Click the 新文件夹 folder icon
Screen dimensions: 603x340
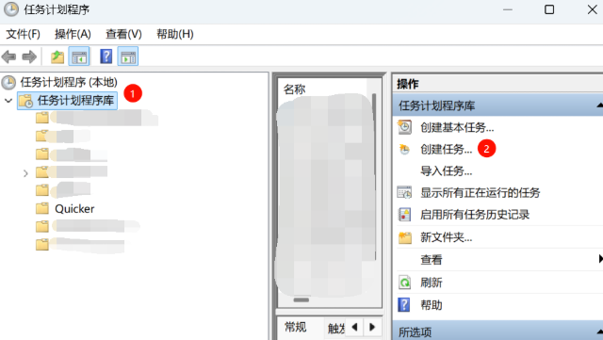click(x=404, y=237)
